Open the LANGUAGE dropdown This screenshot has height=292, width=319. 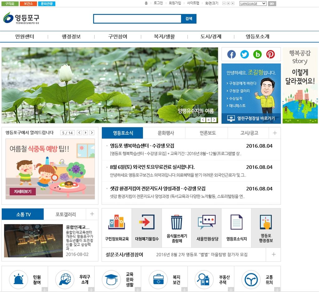pos(253,4)
